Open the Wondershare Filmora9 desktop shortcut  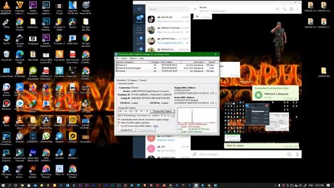click(x=20, y=155)
